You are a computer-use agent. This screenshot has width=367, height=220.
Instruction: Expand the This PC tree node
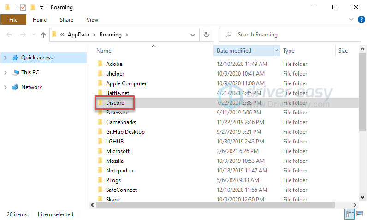click(6, 73)
